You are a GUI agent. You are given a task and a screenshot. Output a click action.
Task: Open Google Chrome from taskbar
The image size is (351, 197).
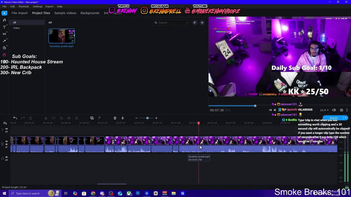[93, 193]
